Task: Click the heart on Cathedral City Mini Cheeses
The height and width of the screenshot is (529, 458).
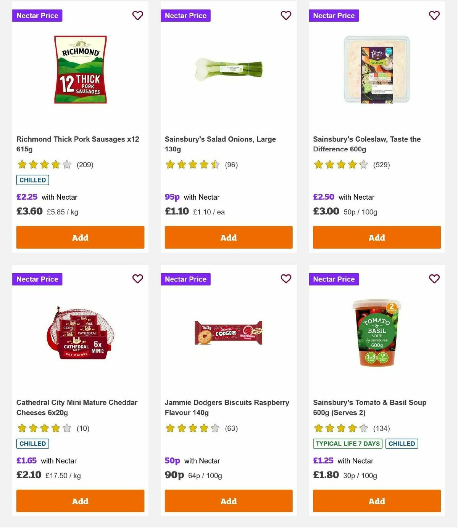Action: point(137,279)
